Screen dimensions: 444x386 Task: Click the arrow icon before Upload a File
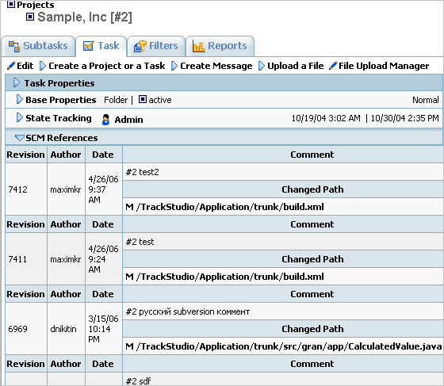tap(262, 66)
